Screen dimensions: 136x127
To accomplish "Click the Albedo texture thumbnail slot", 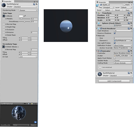I will pyautogui.click(x=4, y=16).
